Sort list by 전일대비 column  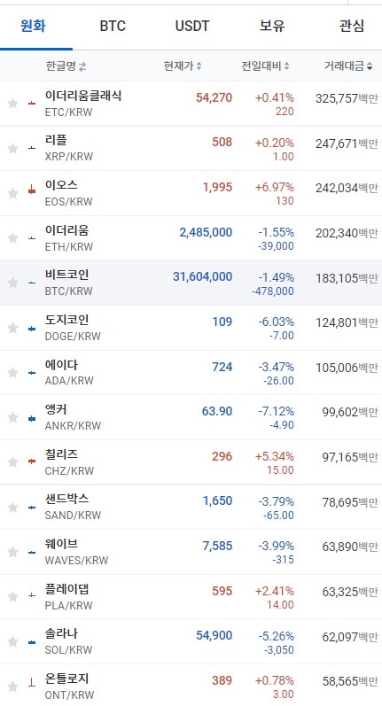pyautogui.click(x=265, y=66)
